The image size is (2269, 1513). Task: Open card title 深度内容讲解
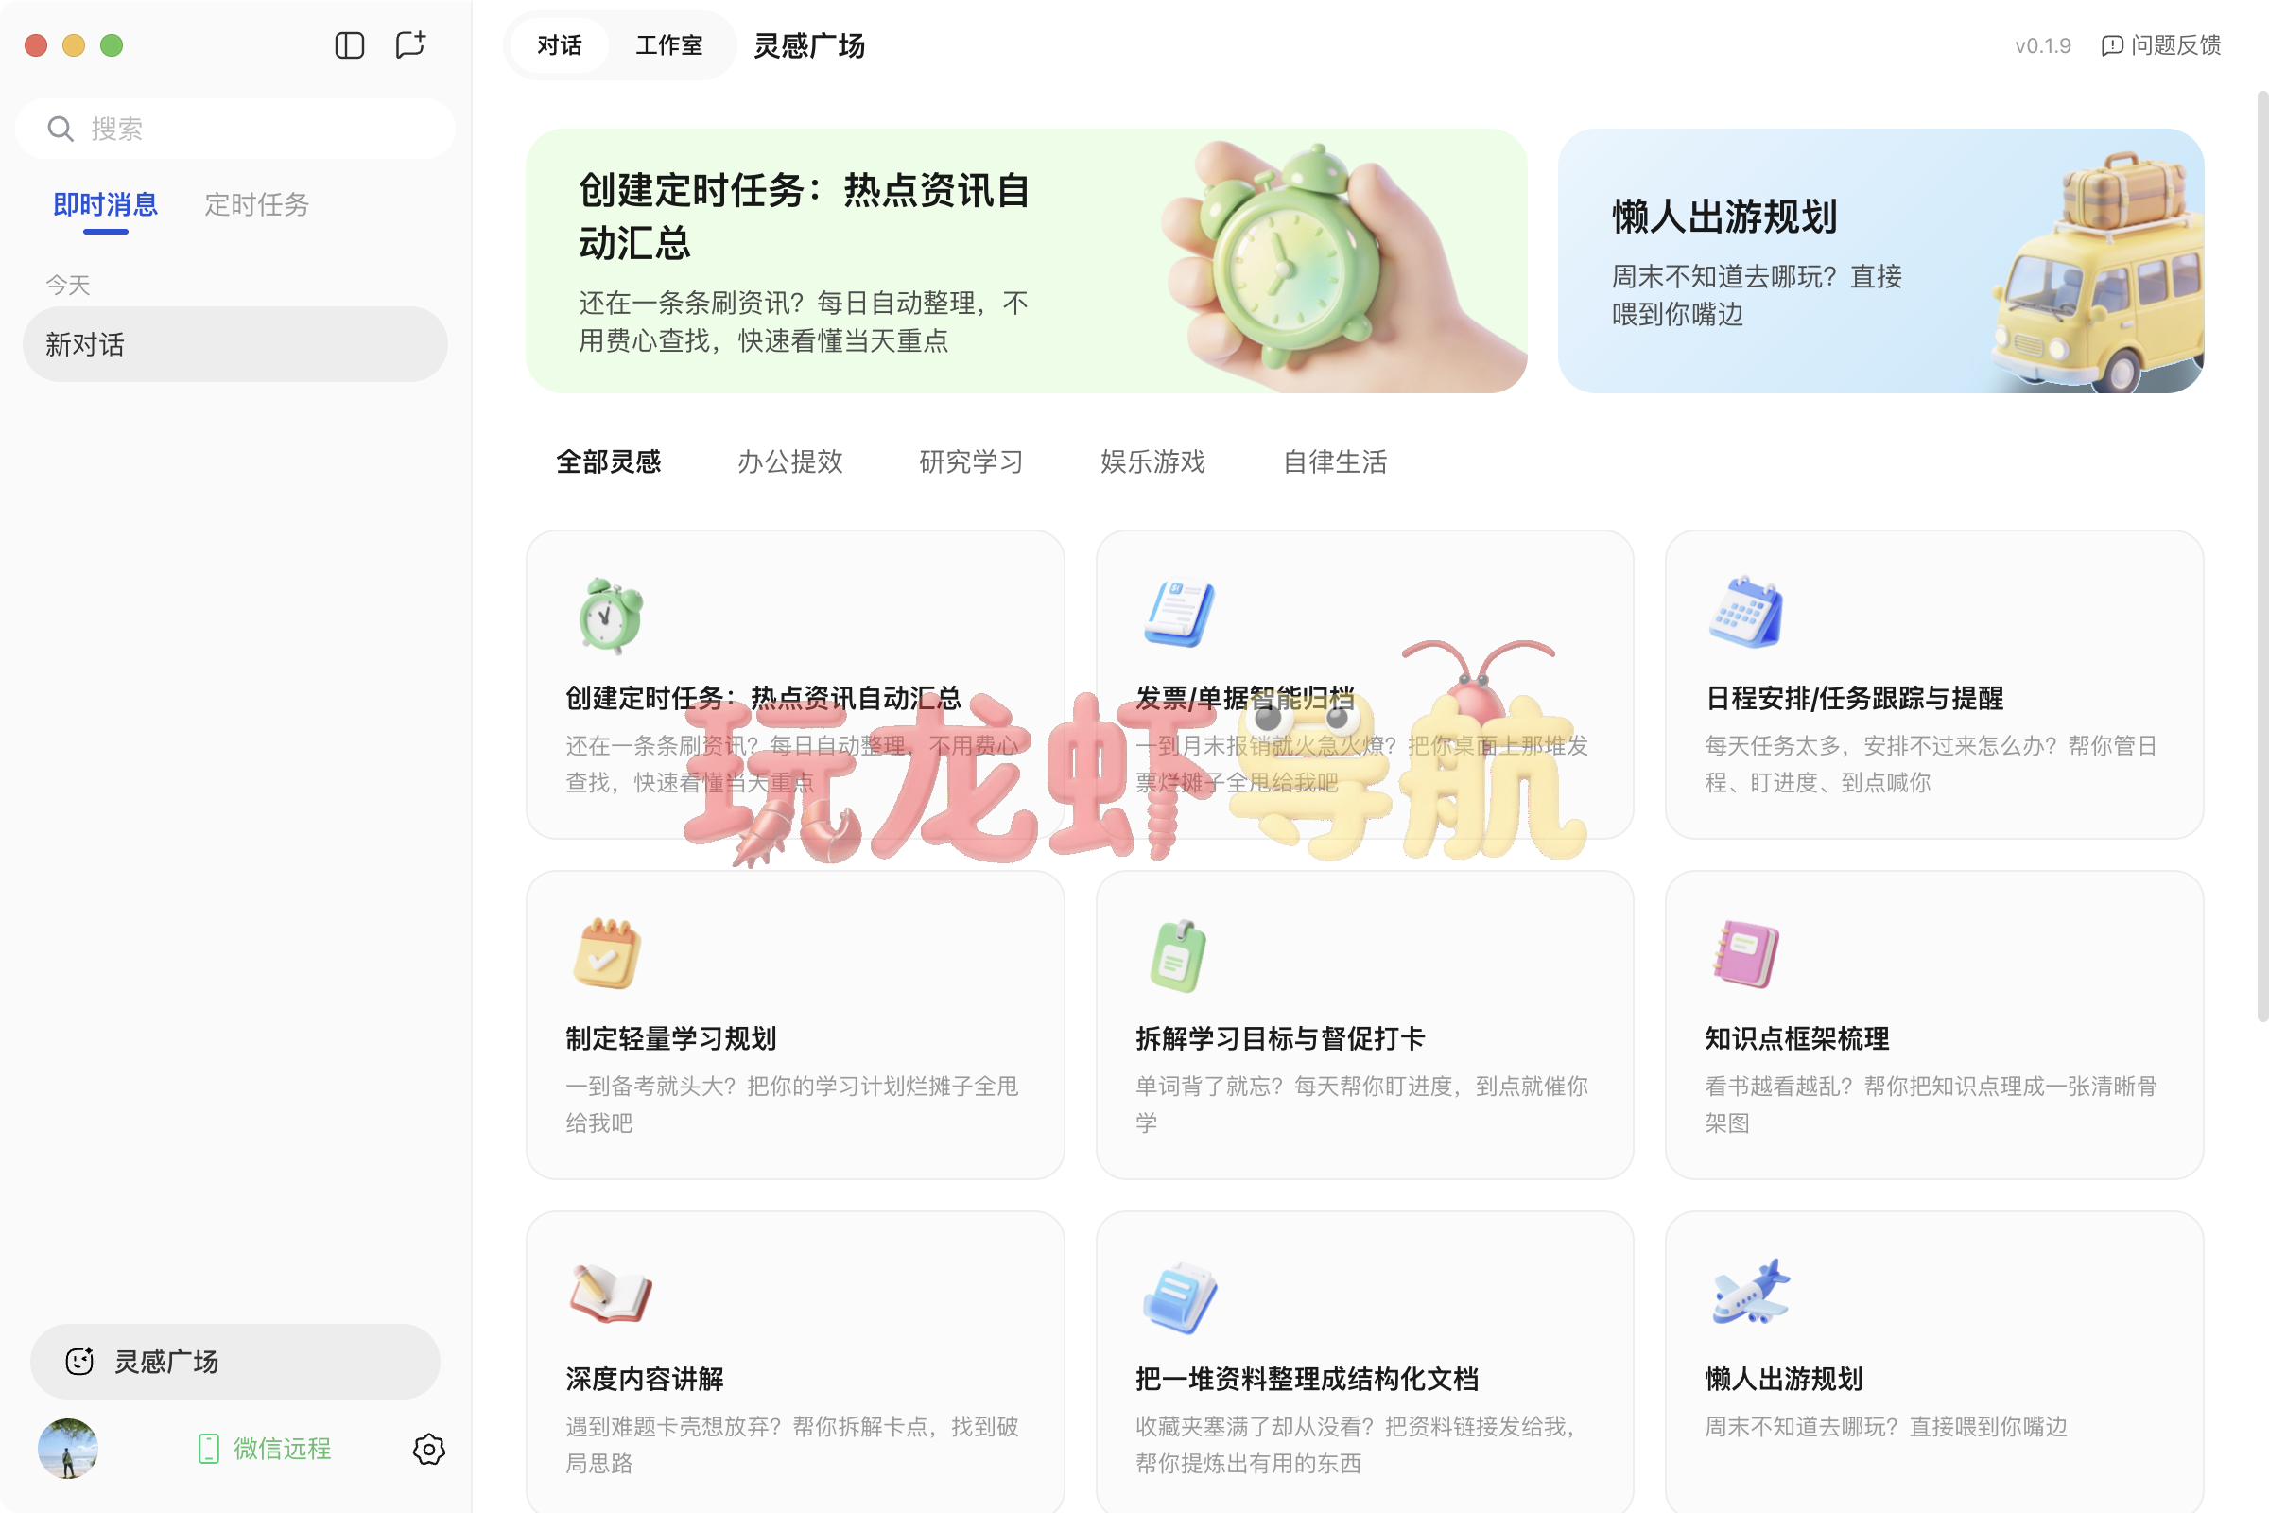[645, 1379]
